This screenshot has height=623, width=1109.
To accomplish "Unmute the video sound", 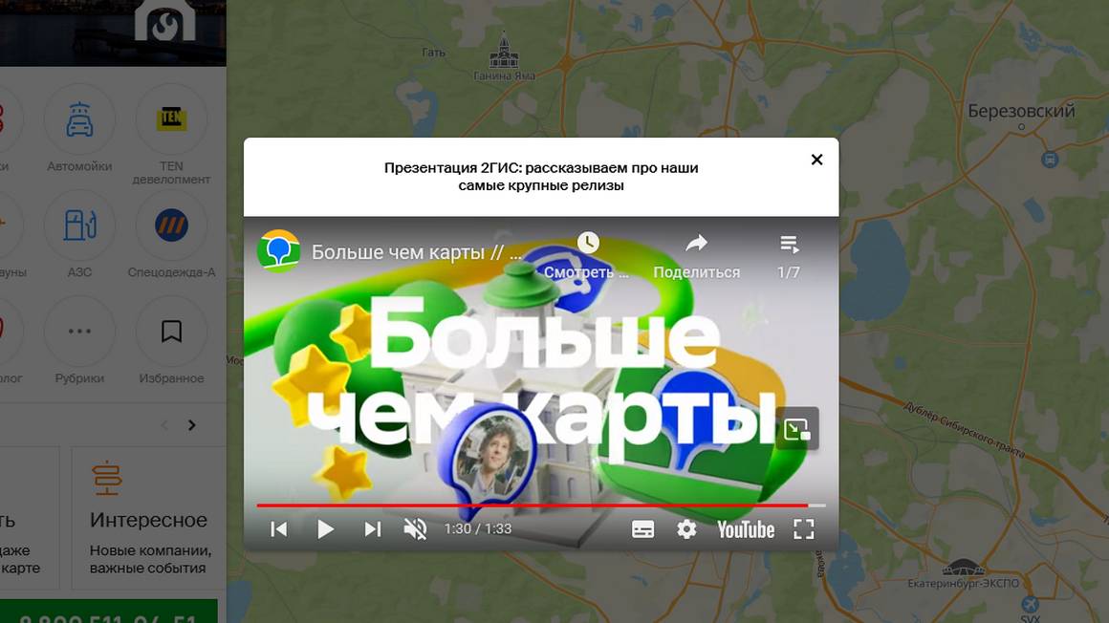I will [x=415, y=529].
